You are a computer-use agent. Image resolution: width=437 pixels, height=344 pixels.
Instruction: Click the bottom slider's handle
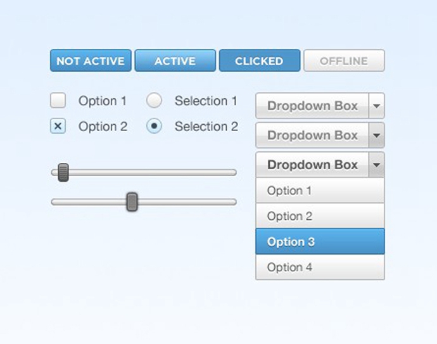[132, 201]
